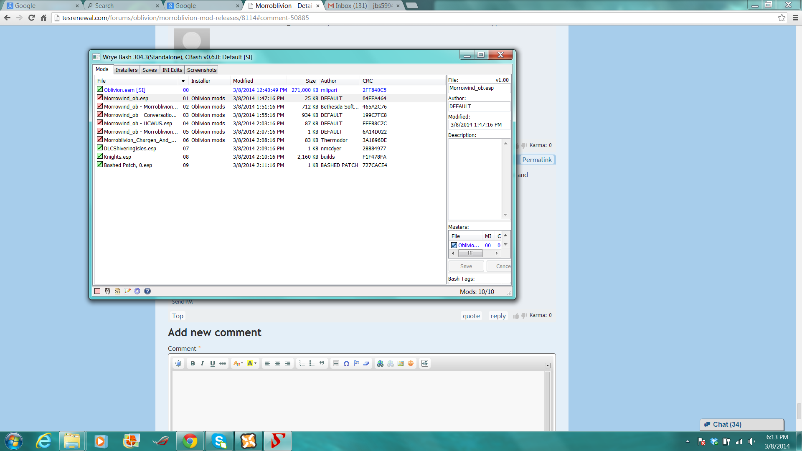
Task: Click the description box scroll-down arrow
Action: (505, 215)
